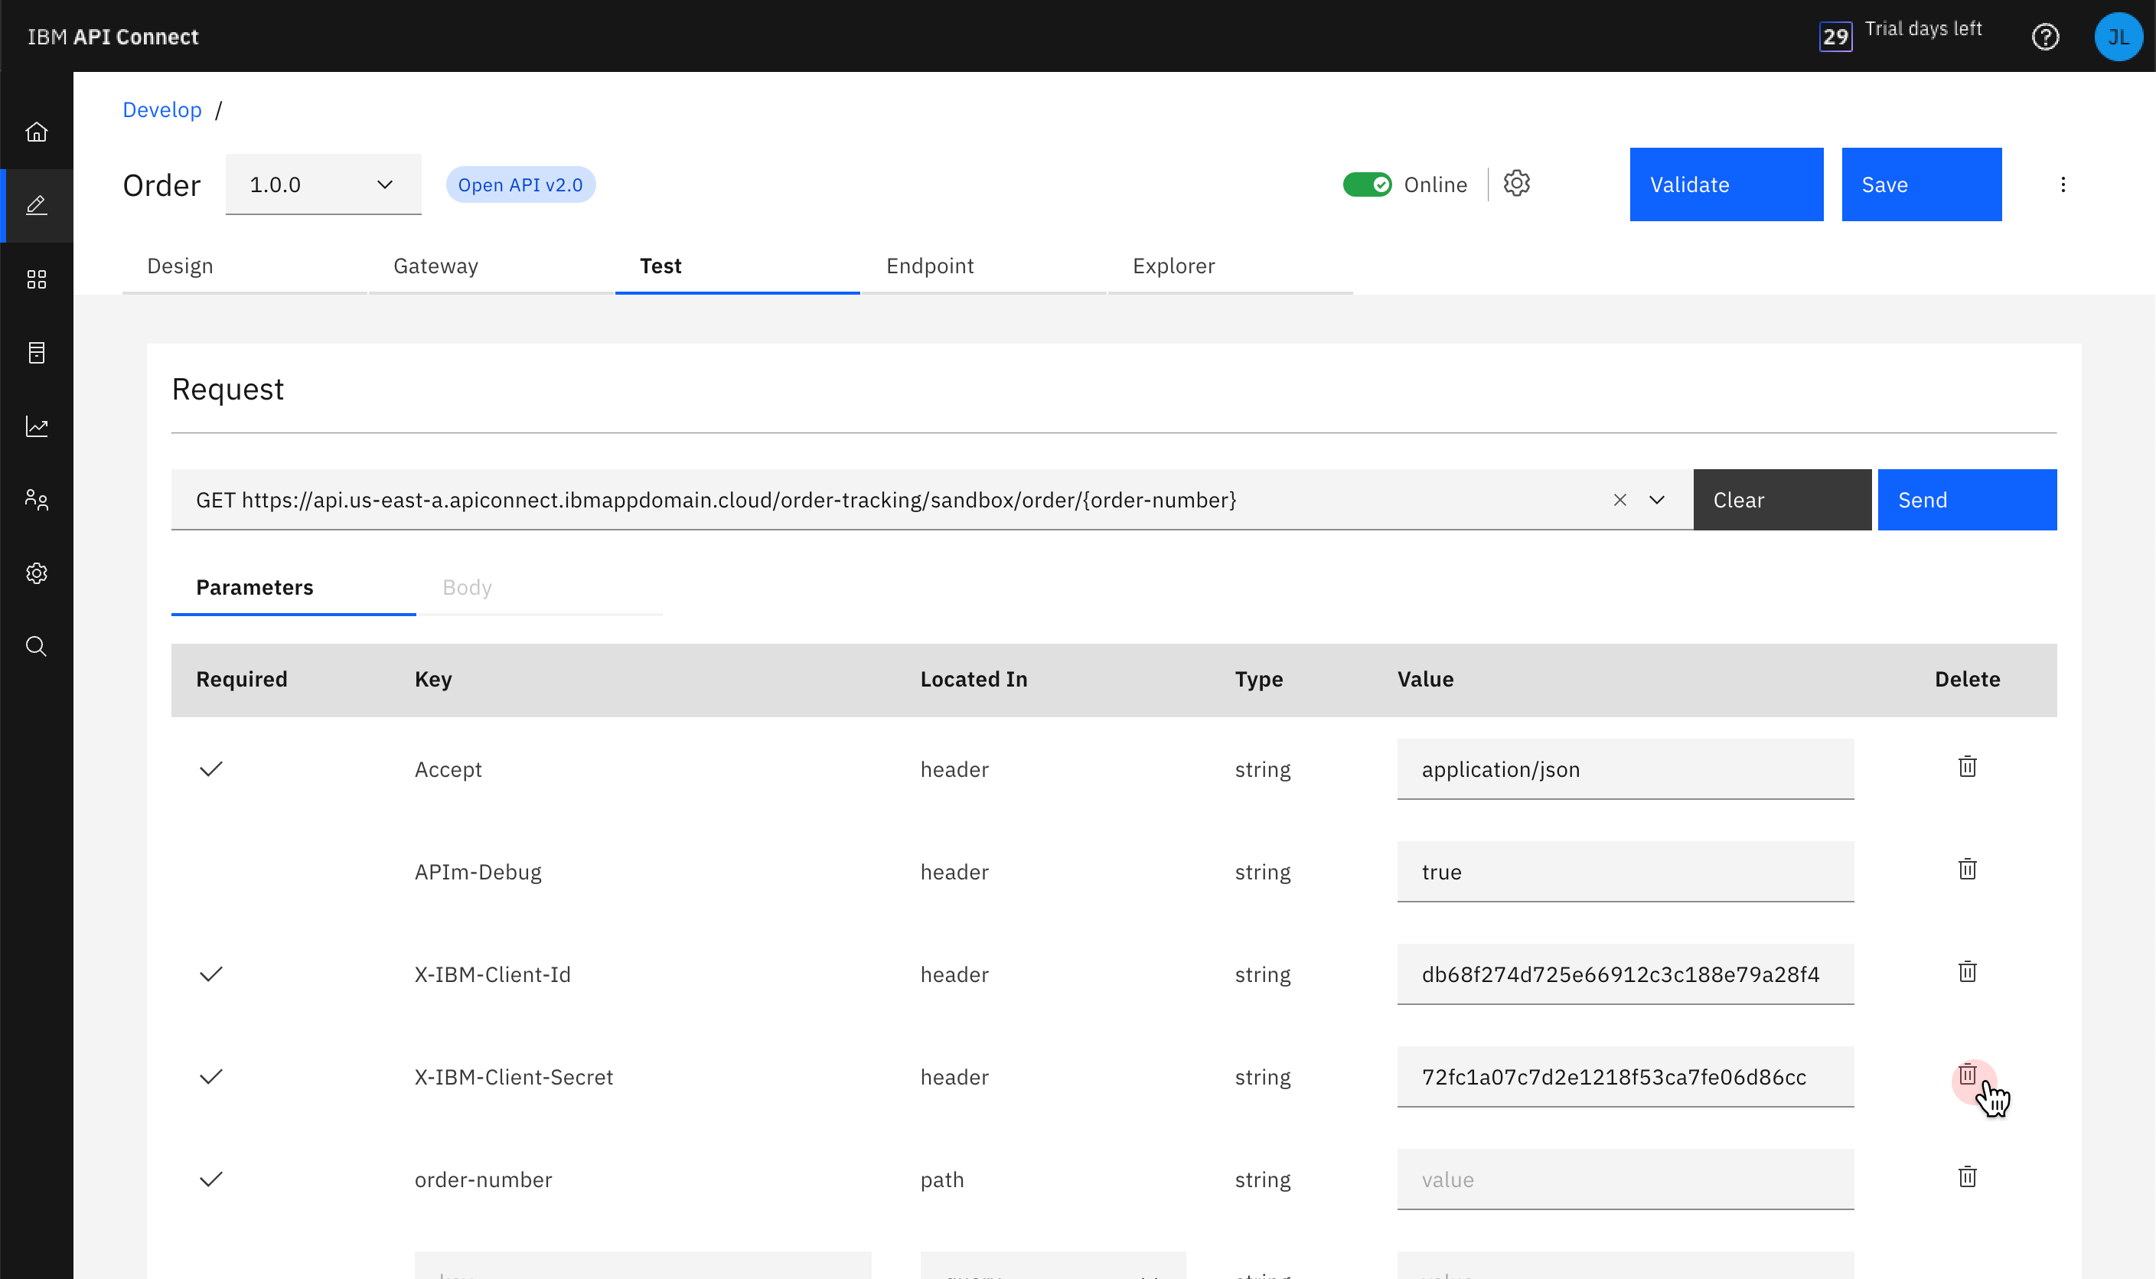Open the help question mark icon
The width and height of the screenshot is (2156, 1279).
point(2045,37)
